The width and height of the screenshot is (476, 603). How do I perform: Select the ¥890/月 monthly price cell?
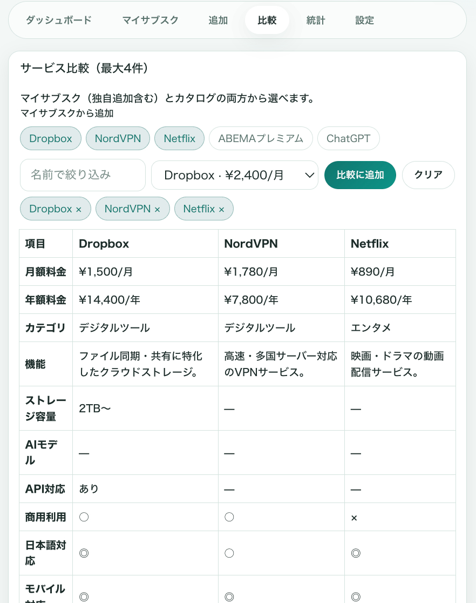point(400,272)
